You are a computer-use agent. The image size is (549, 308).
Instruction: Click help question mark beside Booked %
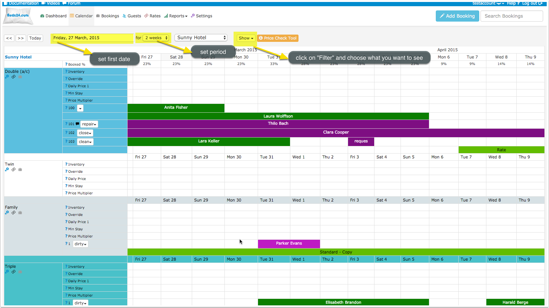tap(66, 64)
